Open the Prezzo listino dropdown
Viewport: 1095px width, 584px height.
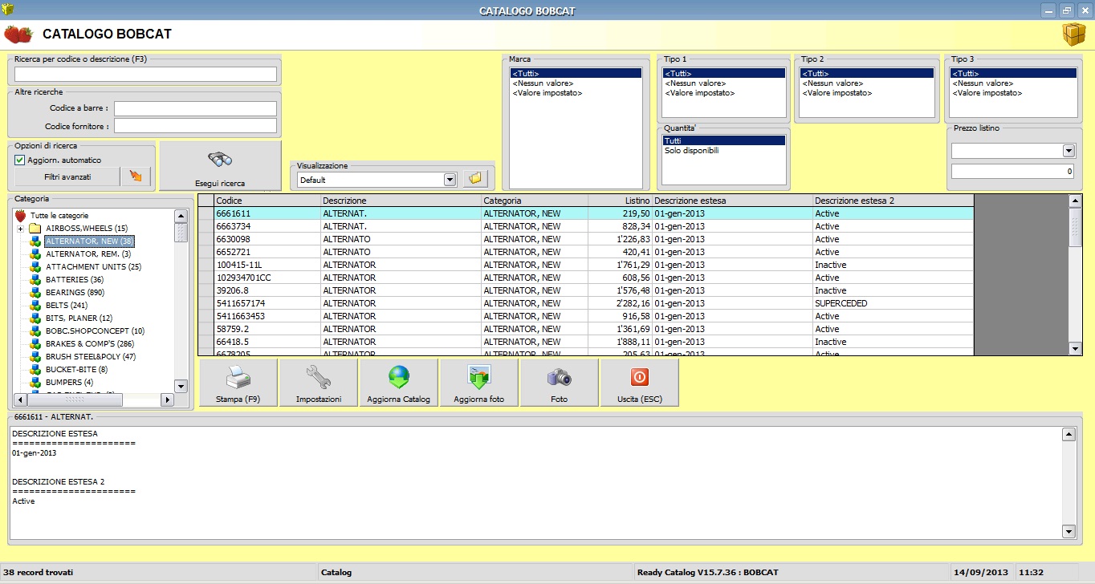click(x=1069, y=151)
